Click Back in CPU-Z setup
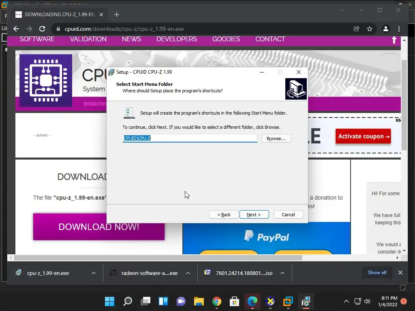Screen dimensions: 415x311 coord(224,215)
